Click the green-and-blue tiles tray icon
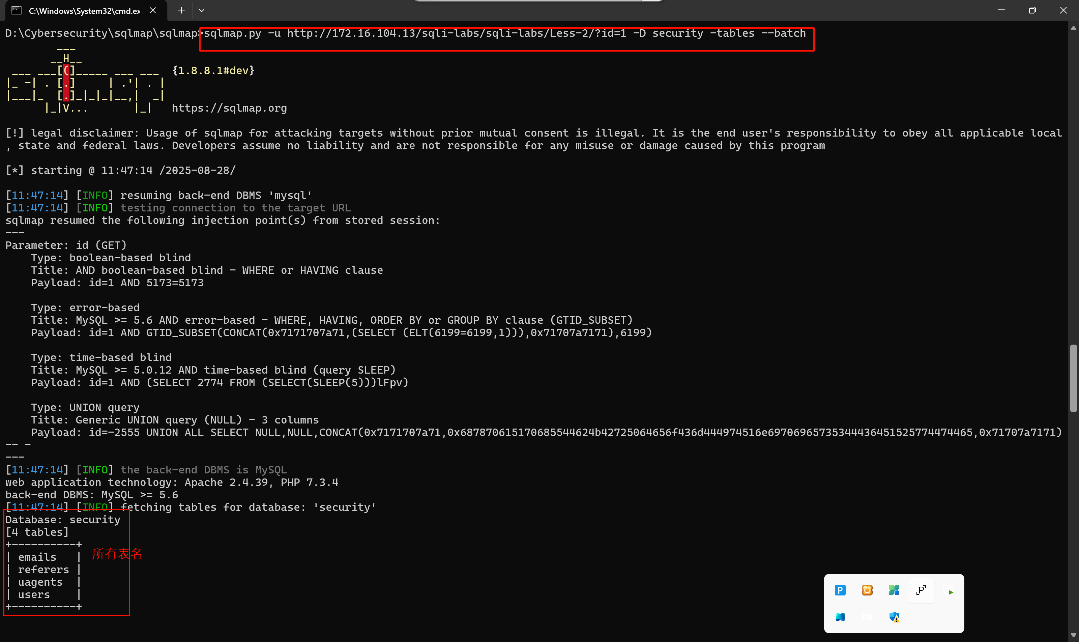Screen dimensions: 1079x642 coord(895,590)
